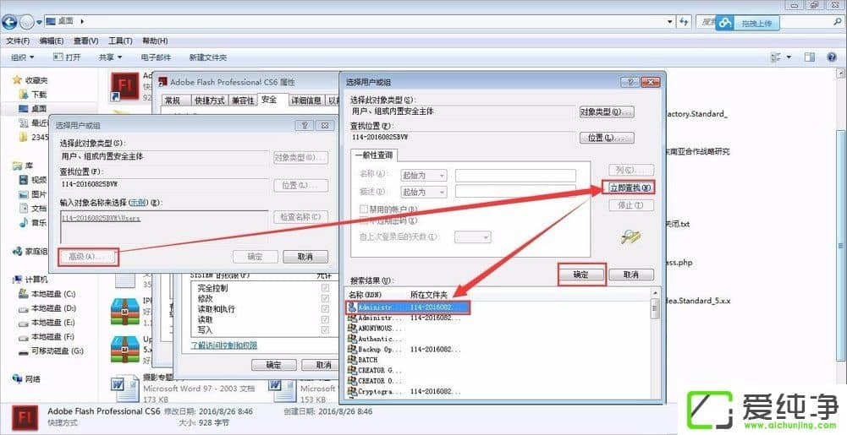
Task: Open 自上次登录后的天数 dropdown
Action: 473,237
